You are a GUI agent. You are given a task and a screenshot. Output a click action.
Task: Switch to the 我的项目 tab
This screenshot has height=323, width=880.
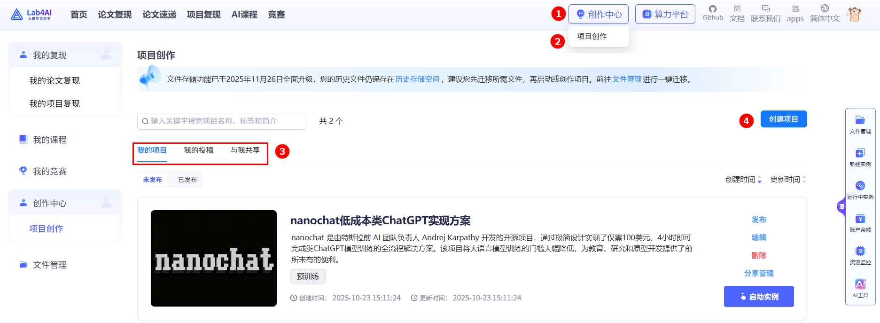[152, 150]
